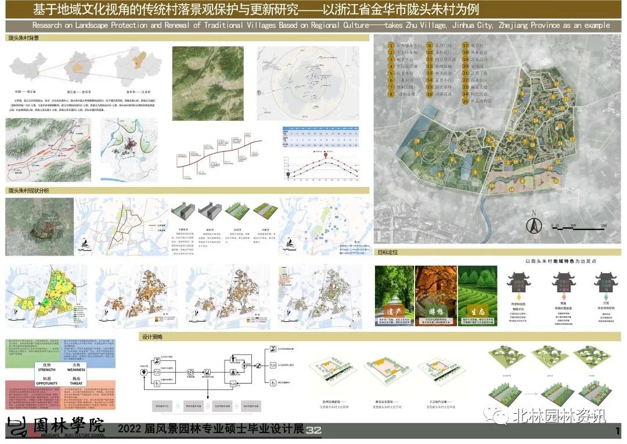The width and height of the screenshot is (627, 444).
Task: Click the 2022届风景园林专业硕士毕业设计展 footer text
Action: tap(211, 429)
